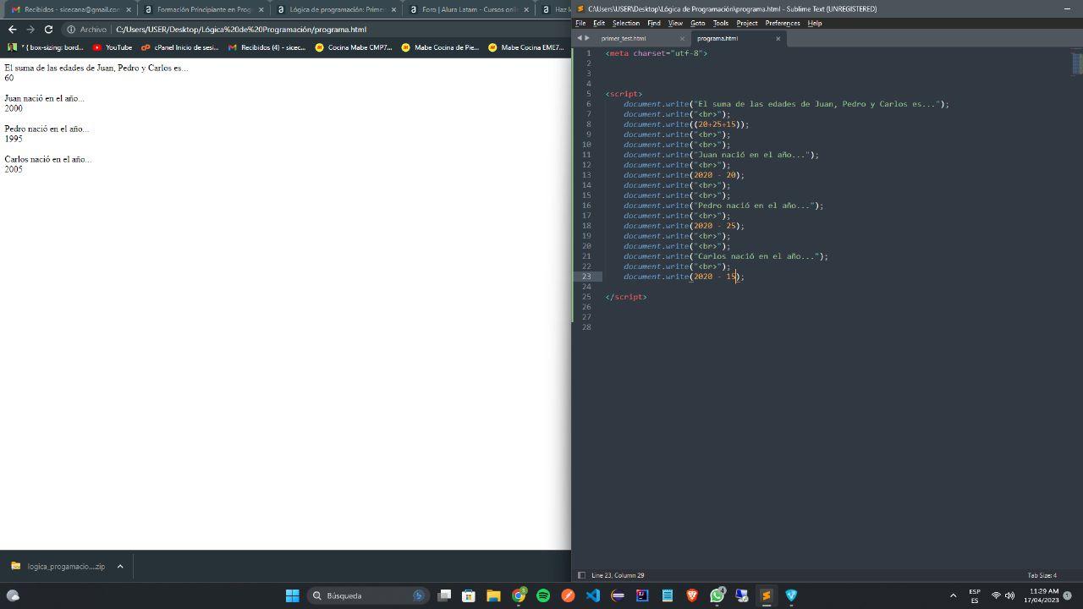
Task: Open the Windows Start menu
Action: 292,595
